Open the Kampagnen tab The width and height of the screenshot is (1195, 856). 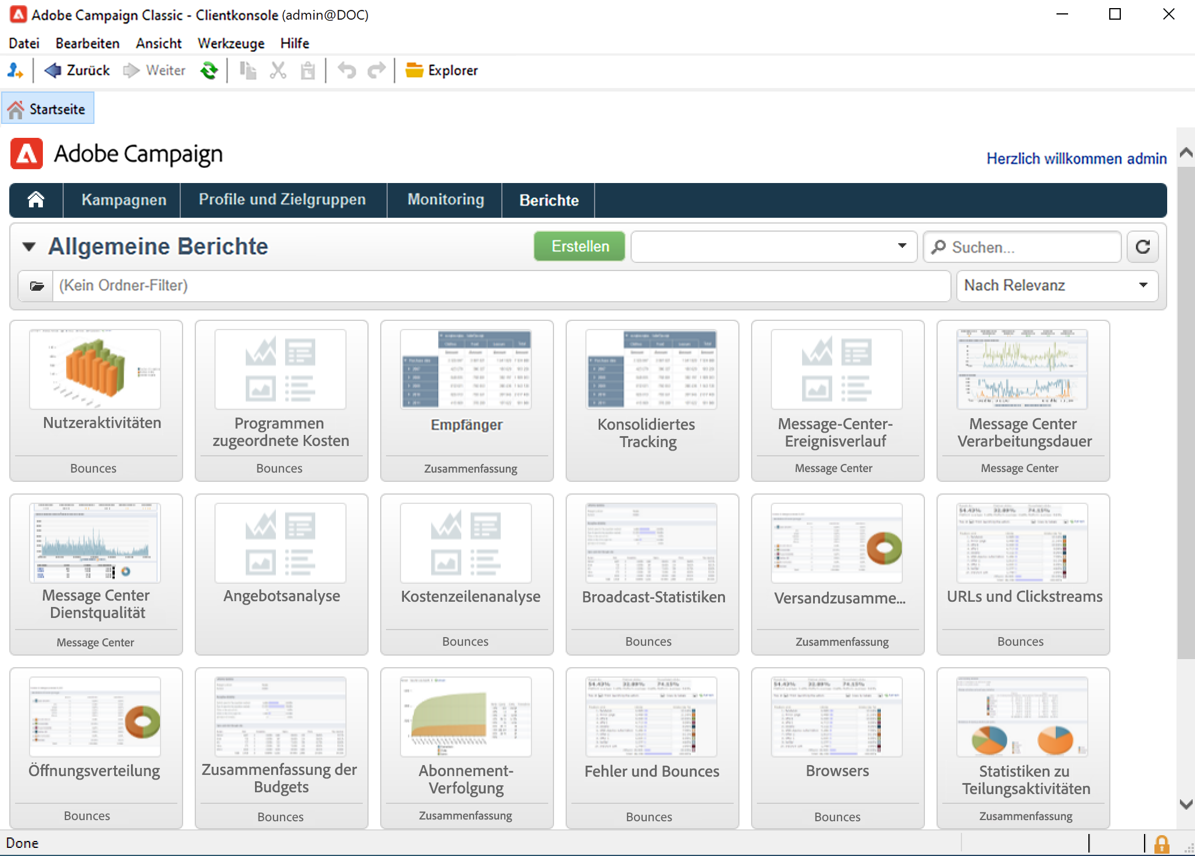[x=123, y=200]
